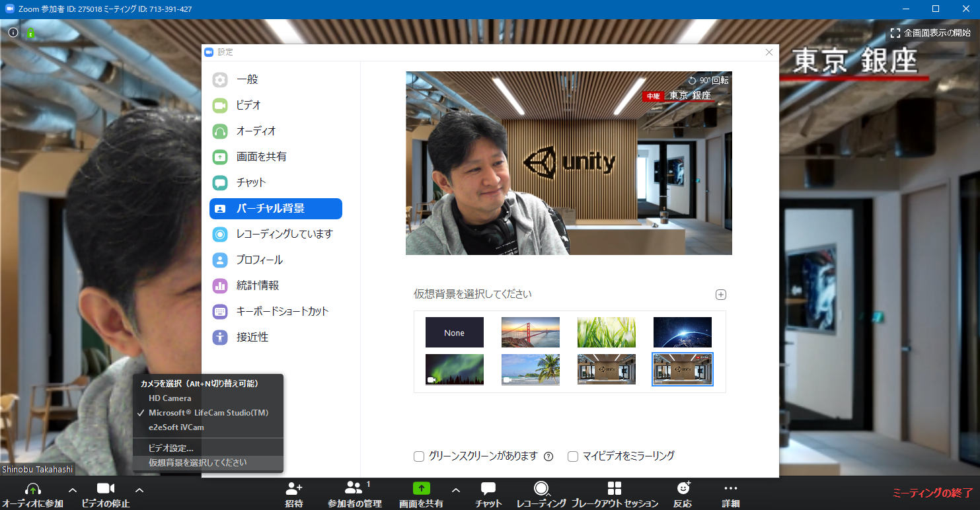Viewport: 980px width, 510px height.
Task: Open 参加者の管理 participants panel
Action: pyautogui.click(x=355, y=495)
